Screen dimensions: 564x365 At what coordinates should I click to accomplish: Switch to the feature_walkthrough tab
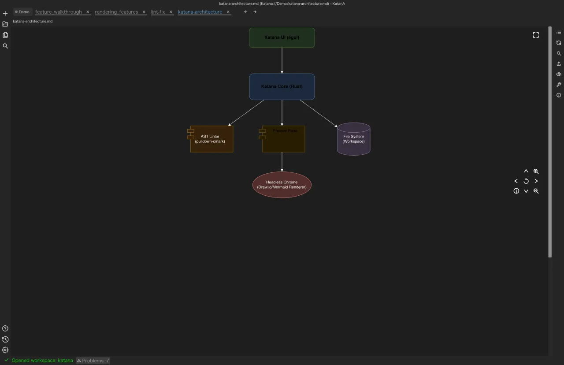point(59,12)
